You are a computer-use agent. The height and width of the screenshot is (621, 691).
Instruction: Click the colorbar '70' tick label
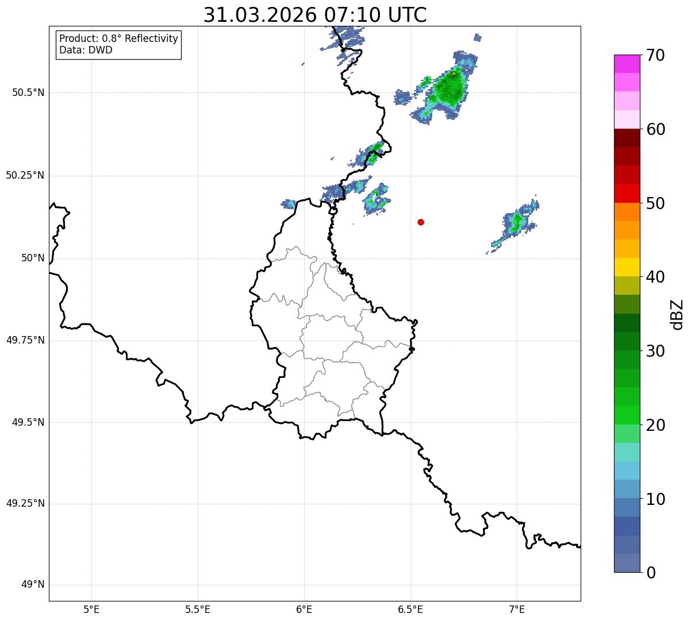tap(655, 55)
